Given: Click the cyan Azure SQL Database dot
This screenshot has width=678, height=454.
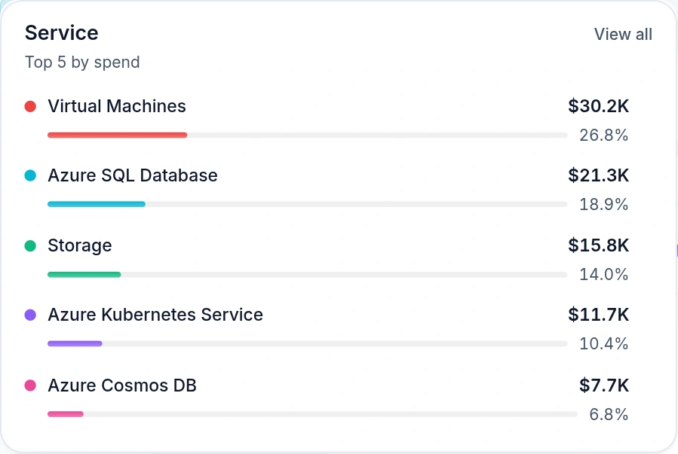Looking at the screenshot, I should [x=30, y=175].
